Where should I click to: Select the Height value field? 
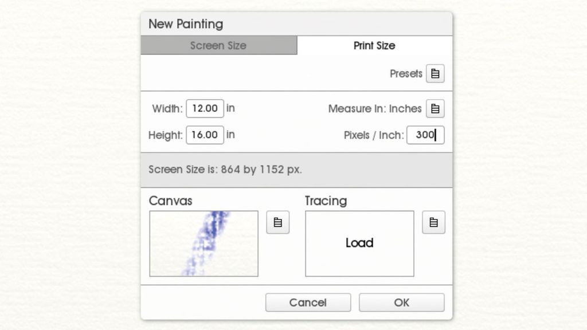tap(205, 135)
